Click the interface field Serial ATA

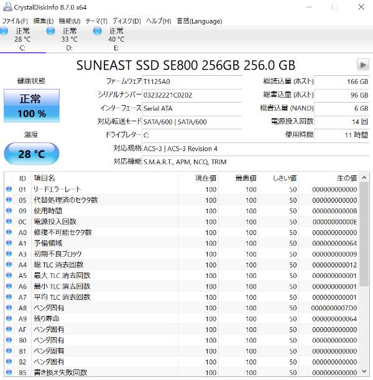[x=192, y=108]
